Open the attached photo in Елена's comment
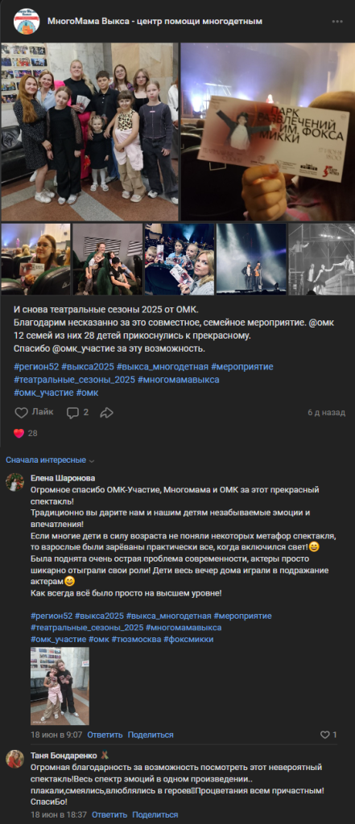Image resolution: width=355 pixels, height=824 pixels. [x=60, y=686]
